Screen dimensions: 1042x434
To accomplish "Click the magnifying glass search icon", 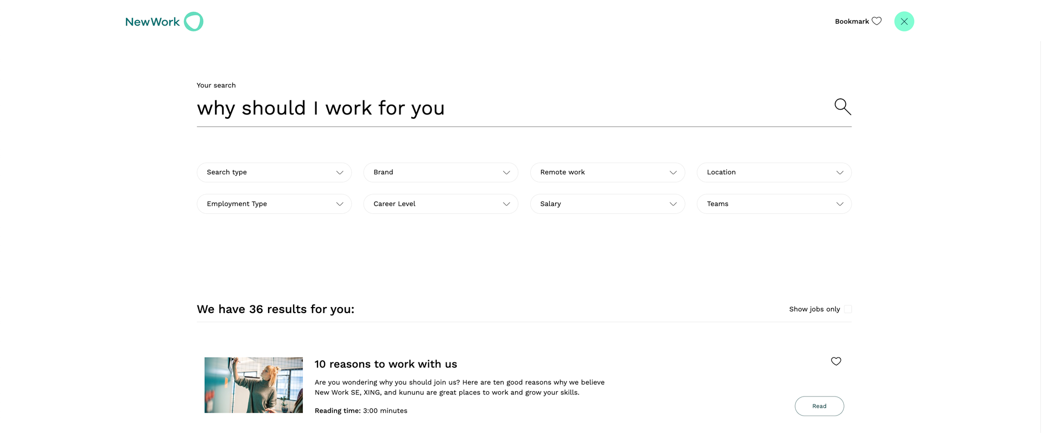I will coord(842,106).
